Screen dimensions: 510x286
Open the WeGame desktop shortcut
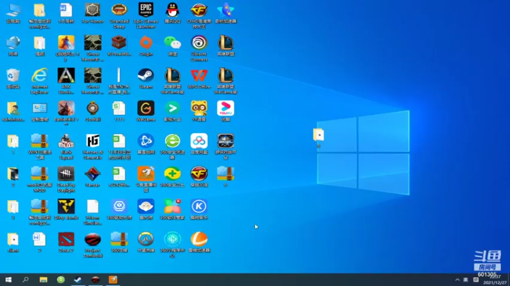pos(146,112)
